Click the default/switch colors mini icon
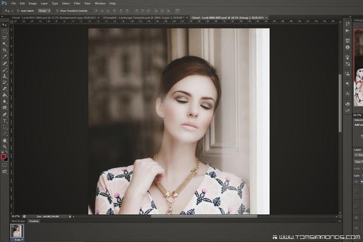The height and width of the screenshot is (242, 363). (2, 152)
